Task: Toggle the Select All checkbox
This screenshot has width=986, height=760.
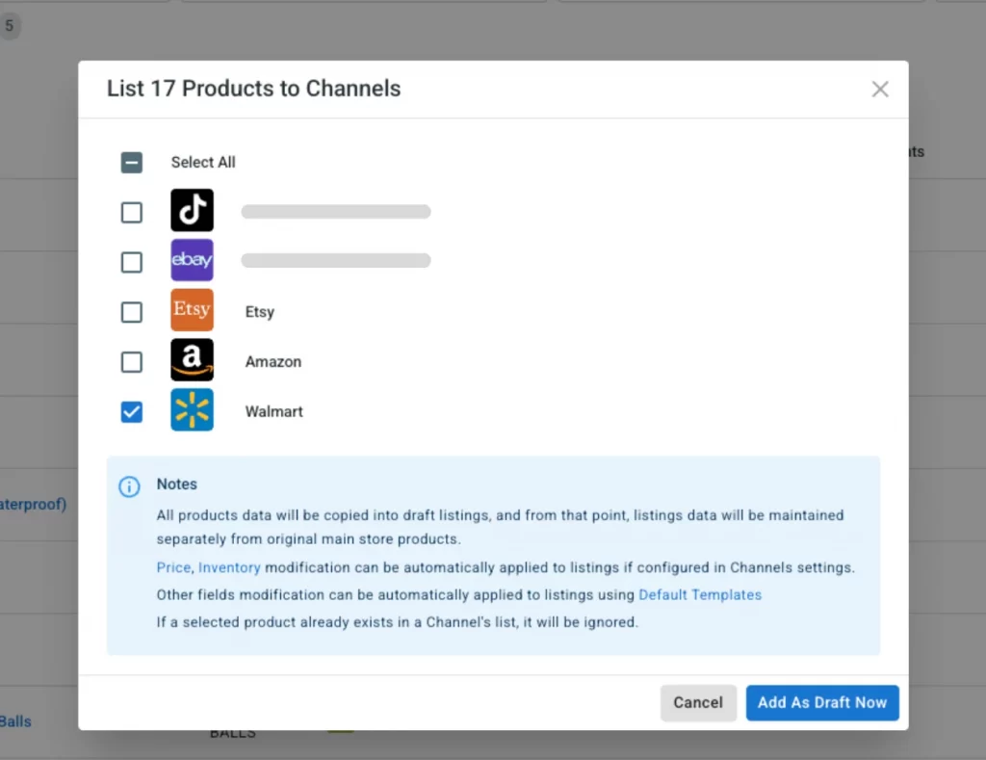Action: 131,163
